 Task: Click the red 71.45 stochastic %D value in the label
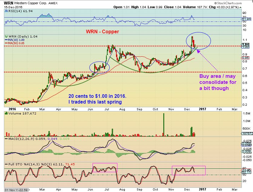click(x=70, y=164)
